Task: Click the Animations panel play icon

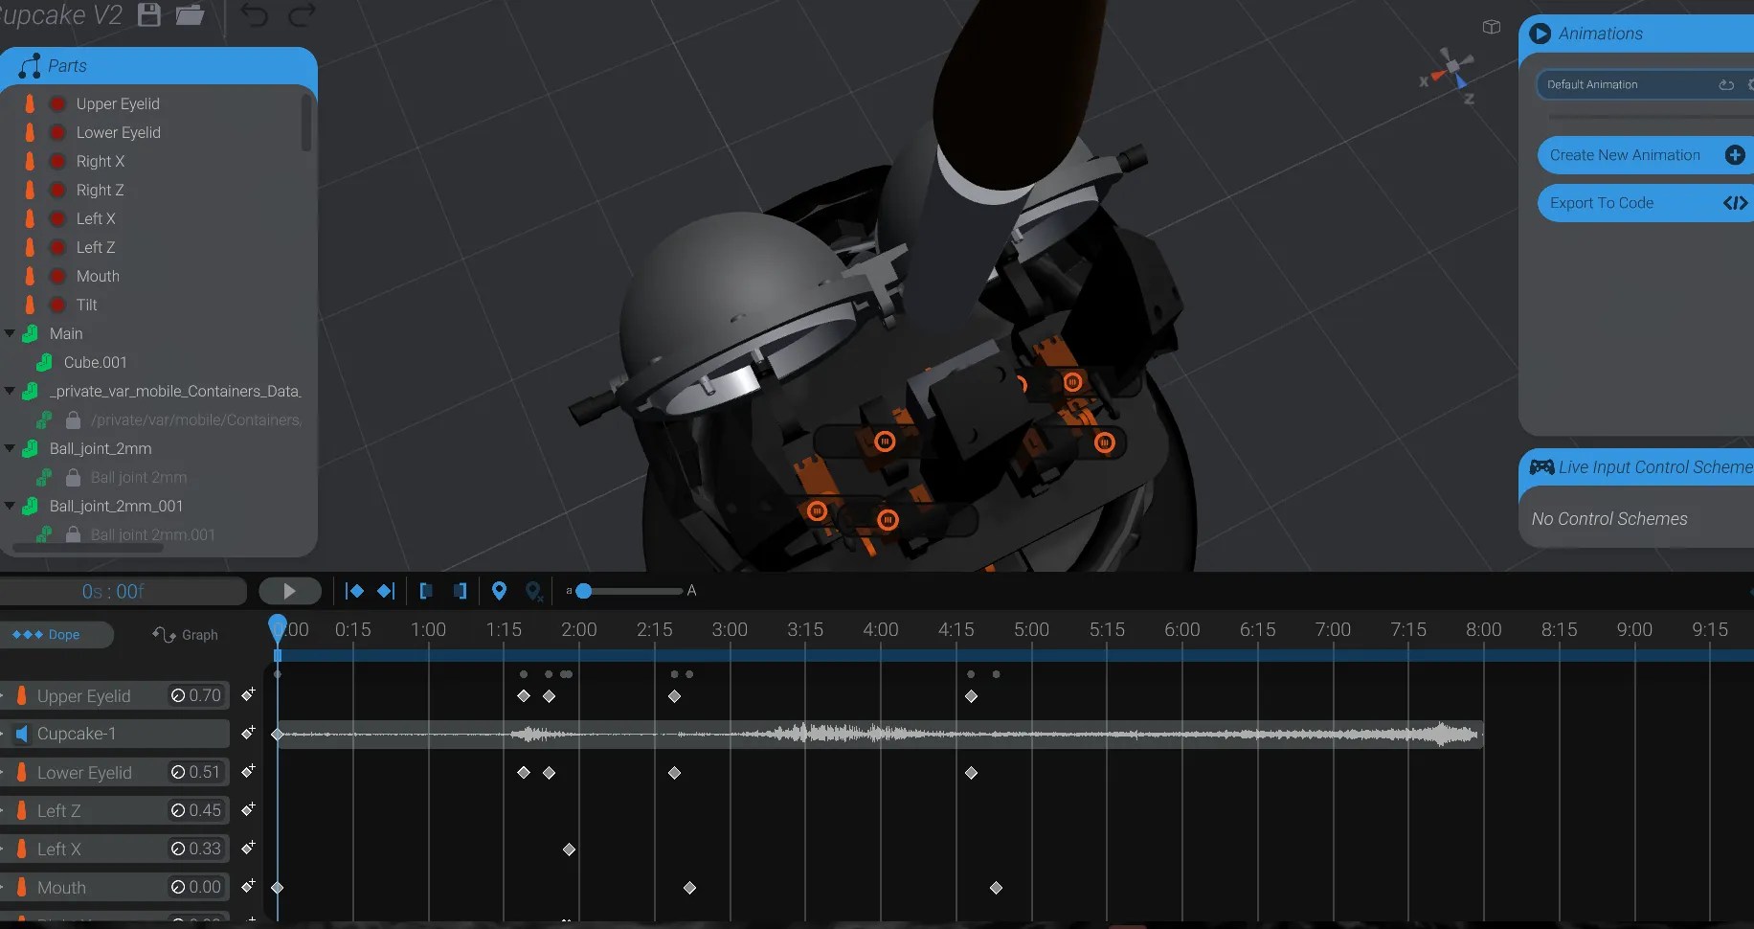Action: click(x=1540, y=34)
